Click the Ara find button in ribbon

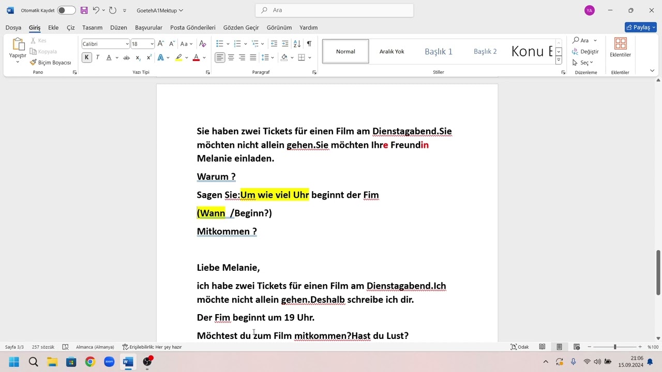[581, 40]
